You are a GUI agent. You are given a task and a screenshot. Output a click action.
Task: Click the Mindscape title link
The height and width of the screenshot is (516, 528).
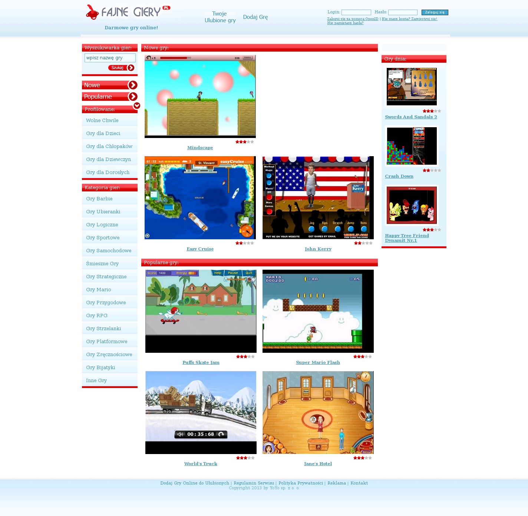(x=200, y=148)
